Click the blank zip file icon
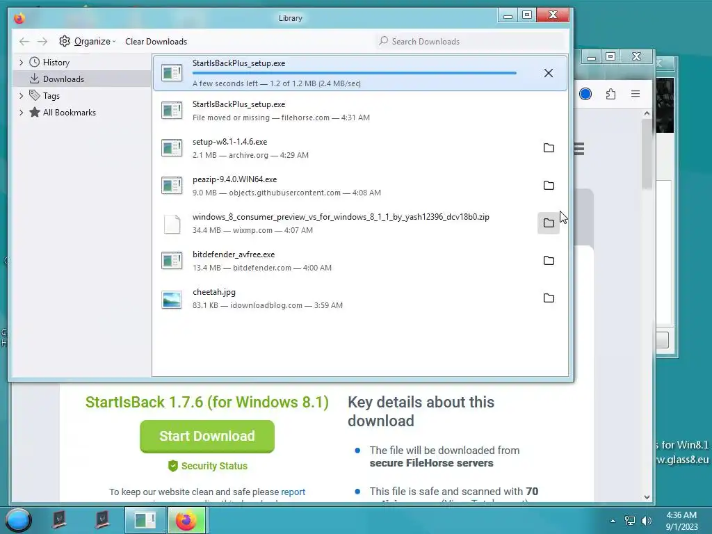The width and height of the screenshot is (712, 534). 172,225
